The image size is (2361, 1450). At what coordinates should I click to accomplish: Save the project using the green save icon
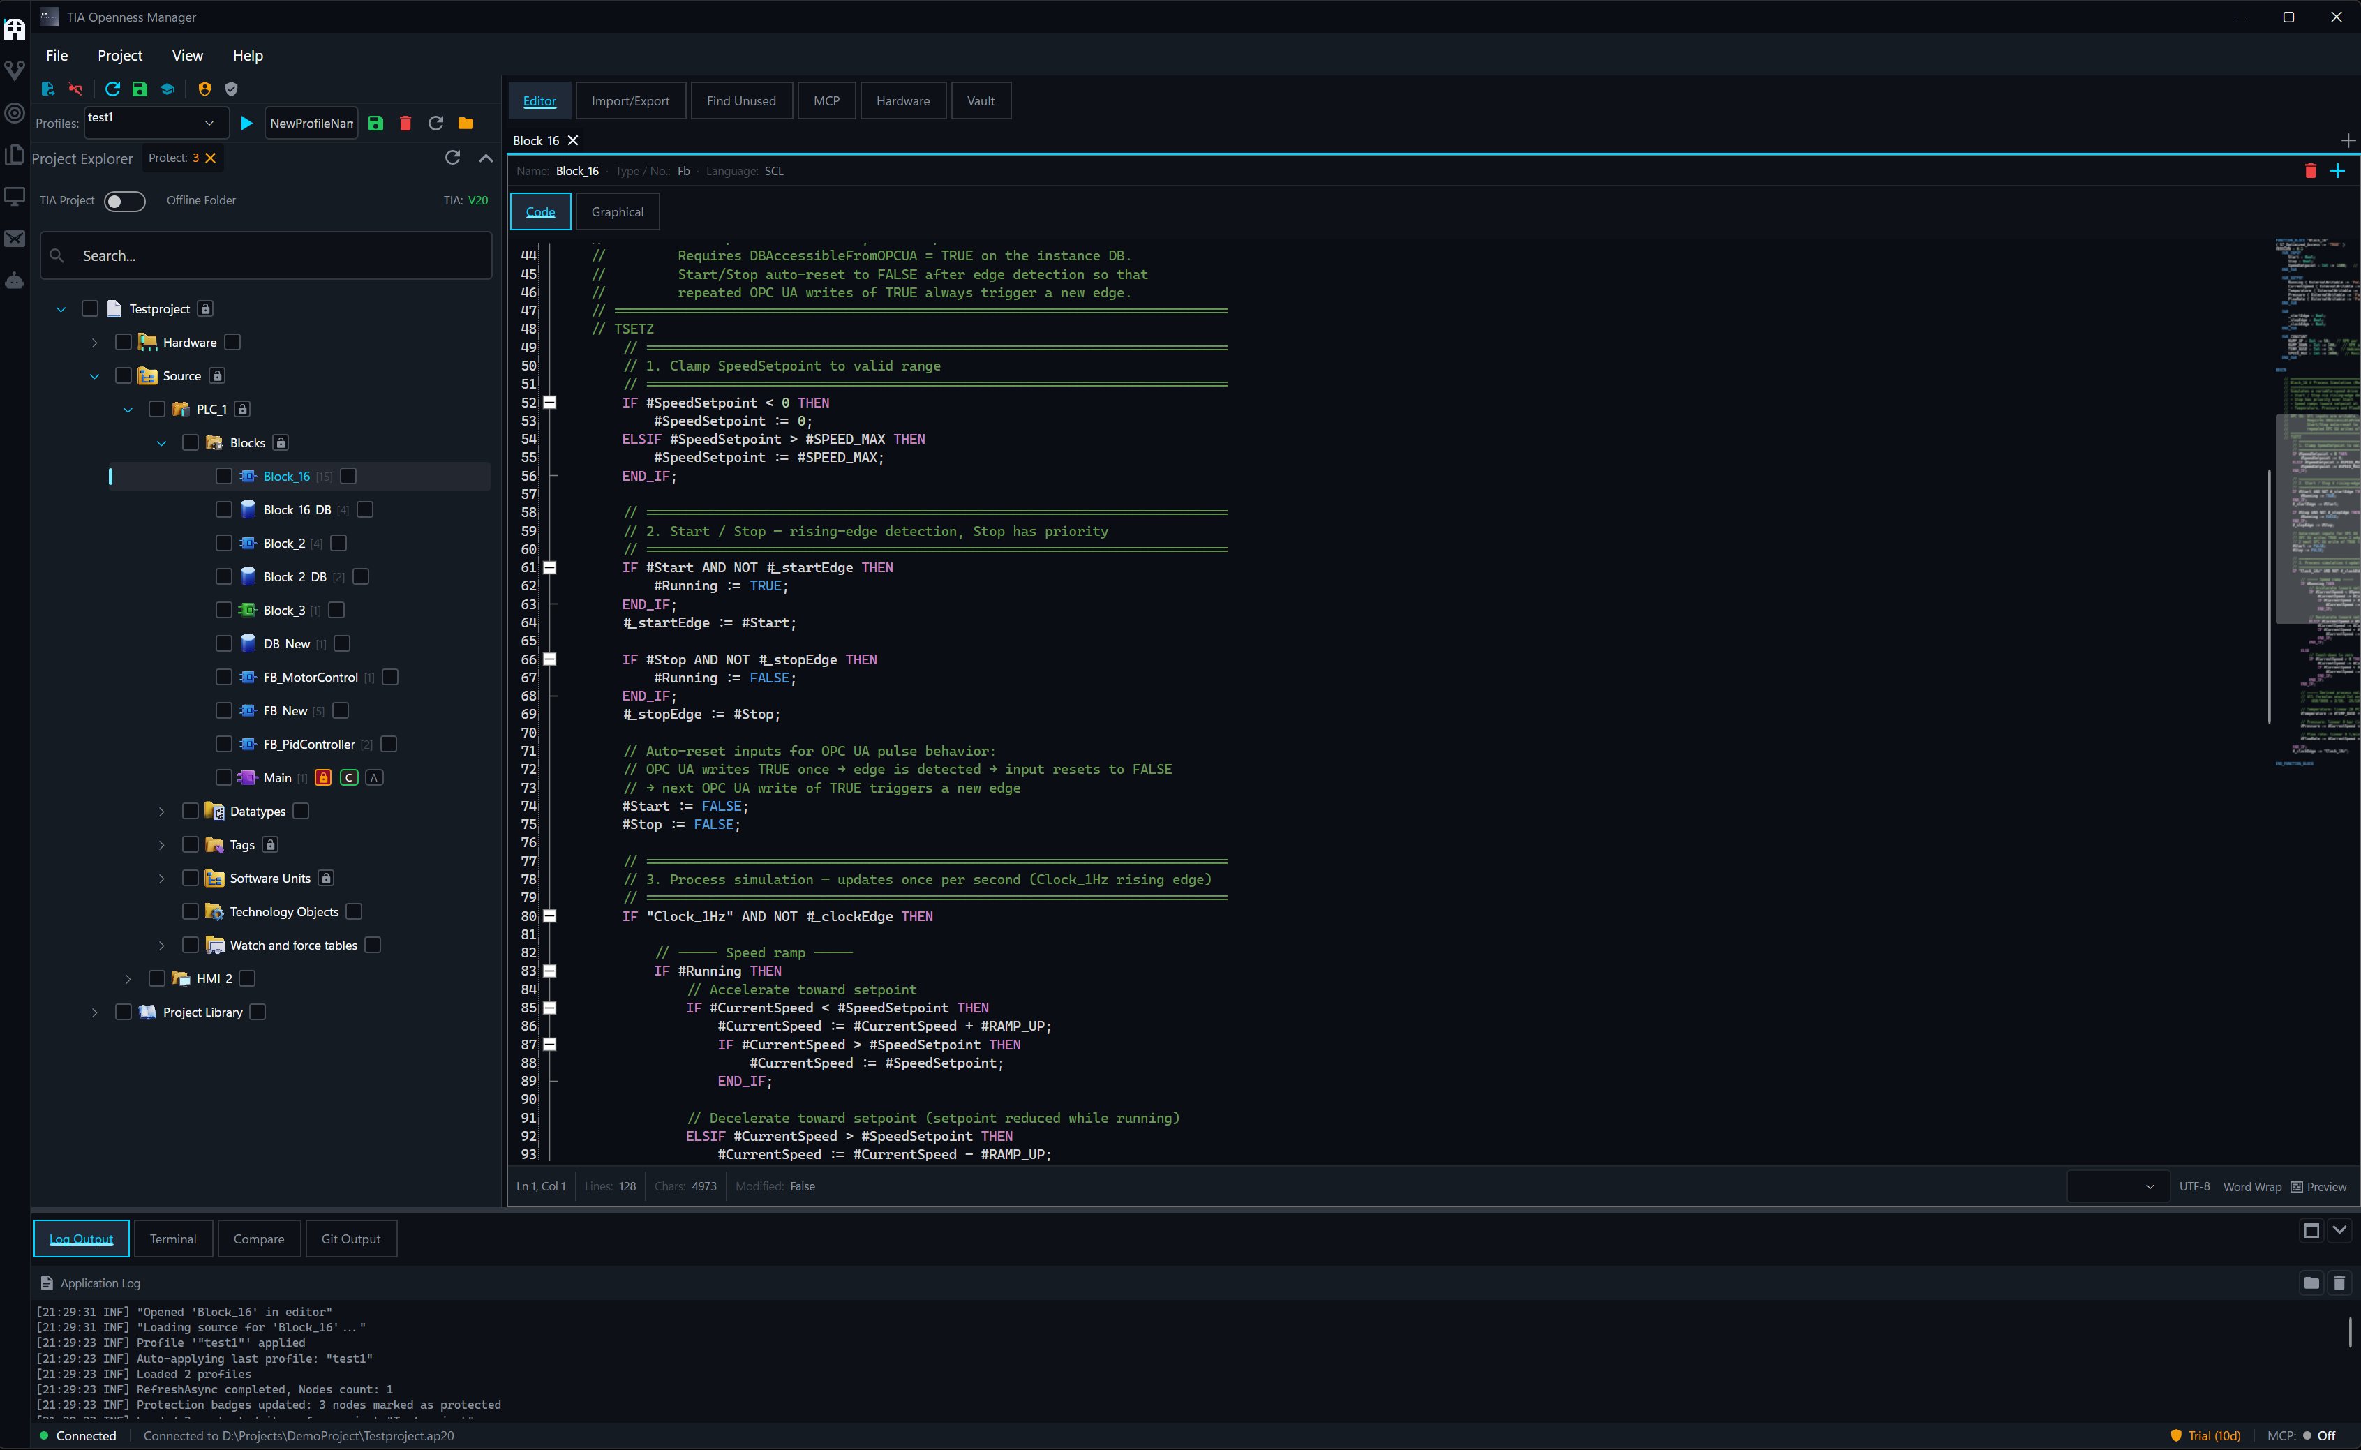point(140,88)
